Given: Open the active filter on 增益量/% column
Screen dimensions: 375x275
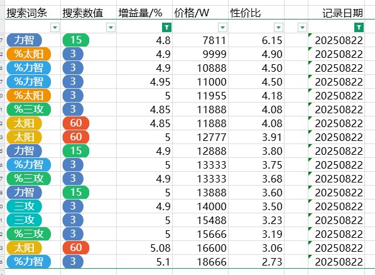Looking at the screenshot, I should click(x=166, y=27).
